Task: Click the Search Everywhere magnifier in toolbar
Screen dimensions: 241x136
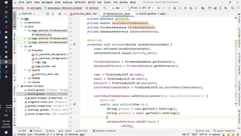Action: [x=233, y=8]
